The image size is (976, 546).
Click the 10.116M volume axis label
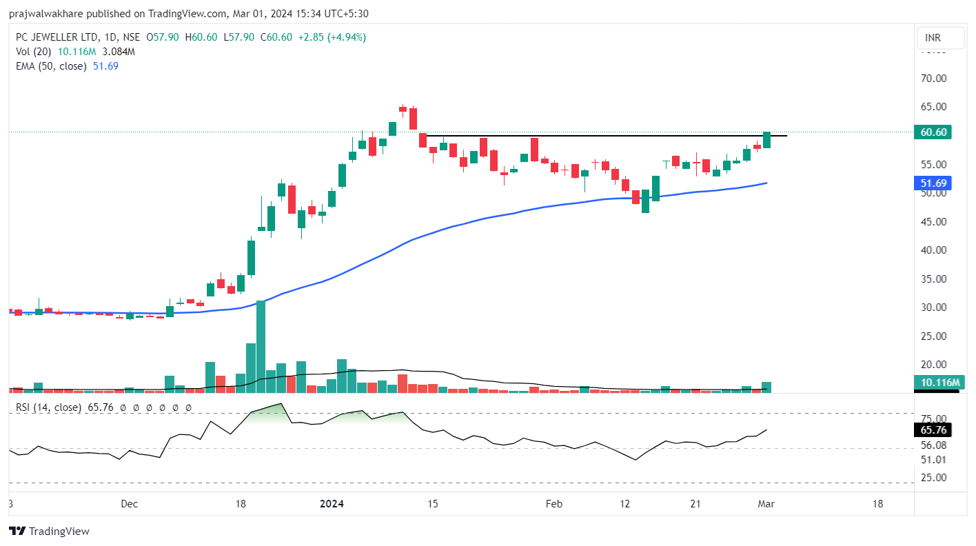pos(937,383)
